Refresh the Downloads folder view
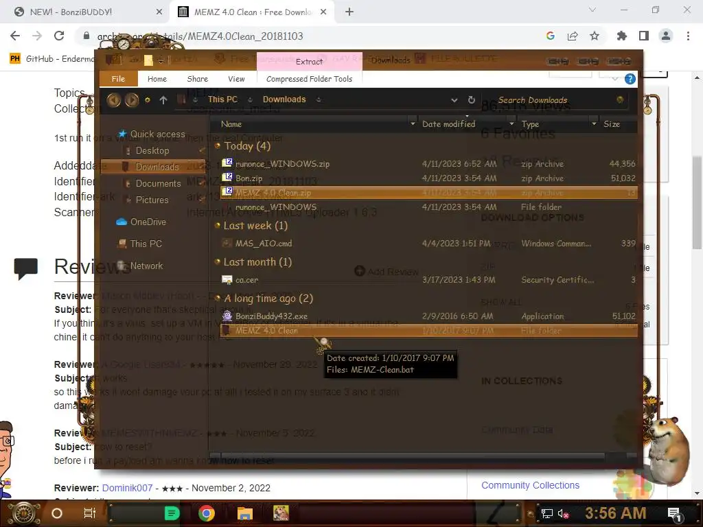The image size is (703, 527). click(x=471, y=100)
